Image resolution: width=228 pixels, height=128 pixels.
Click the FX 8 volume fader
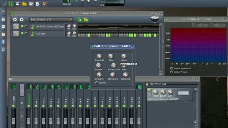coord(80,121)
